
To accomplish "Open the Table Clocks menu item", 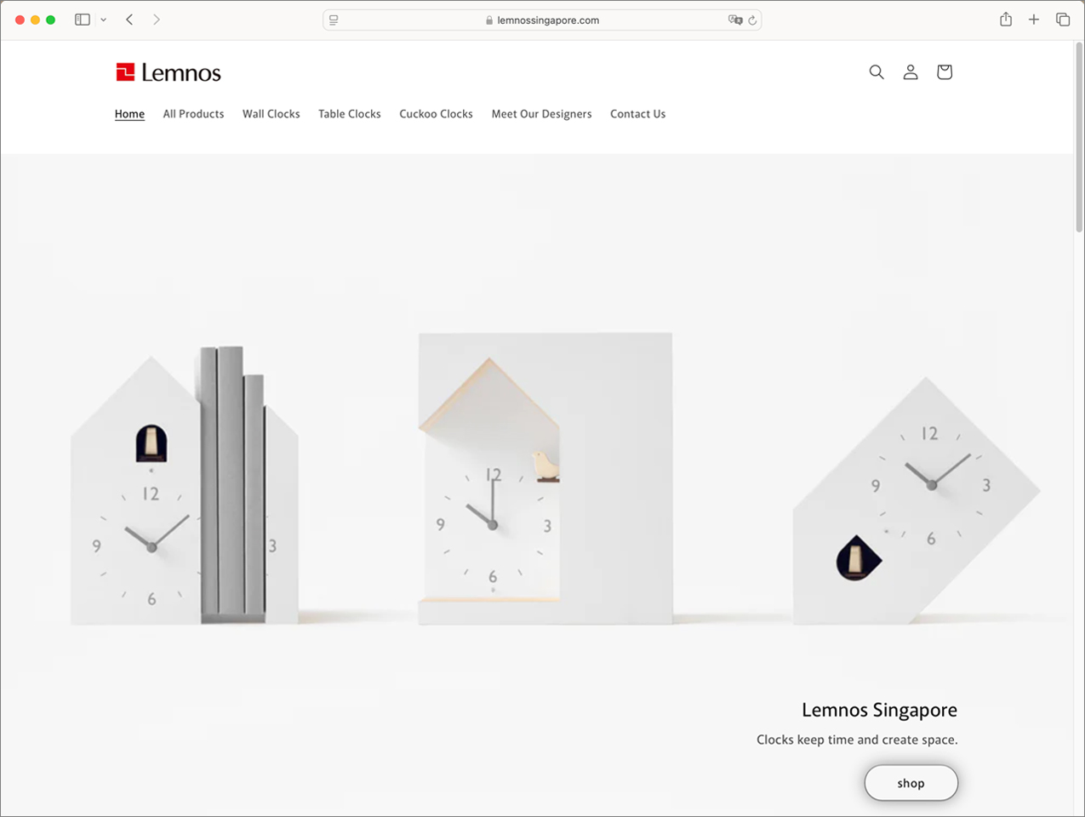I will pos(350,114).
